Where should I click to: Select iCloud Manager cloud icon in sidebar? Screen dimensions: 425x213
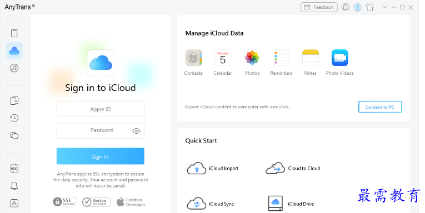point(14,50)
